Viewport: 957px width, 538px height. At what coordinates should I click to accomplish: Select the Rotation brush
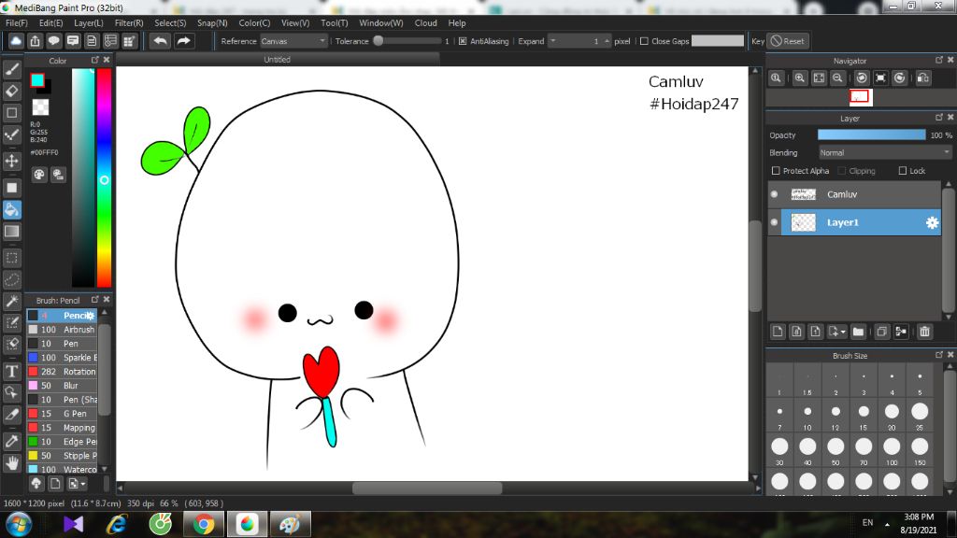(62, 372)
